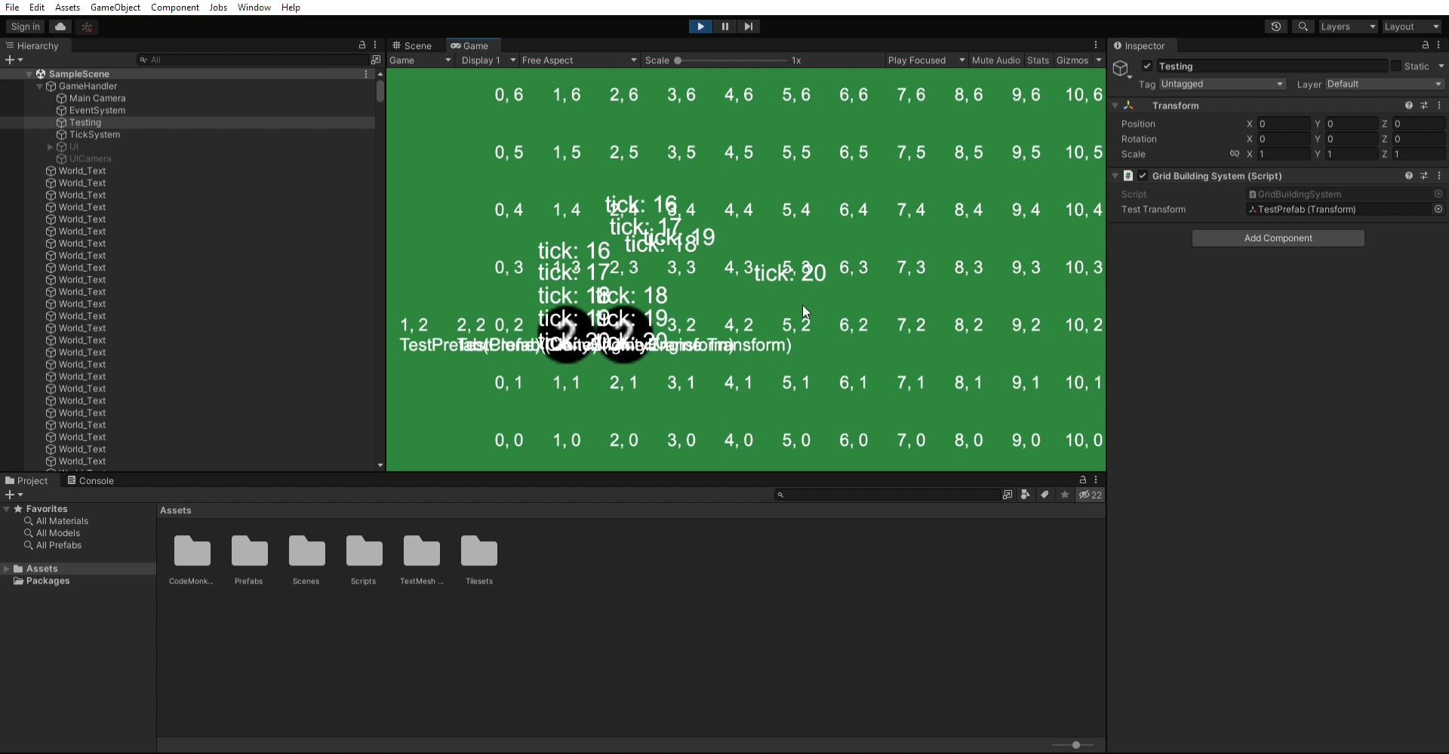Image resolution: width=1449 pixels, height=754 pixels.
Task: Click the star icon to filter favorites in Assets
Action: [1064, 495]
